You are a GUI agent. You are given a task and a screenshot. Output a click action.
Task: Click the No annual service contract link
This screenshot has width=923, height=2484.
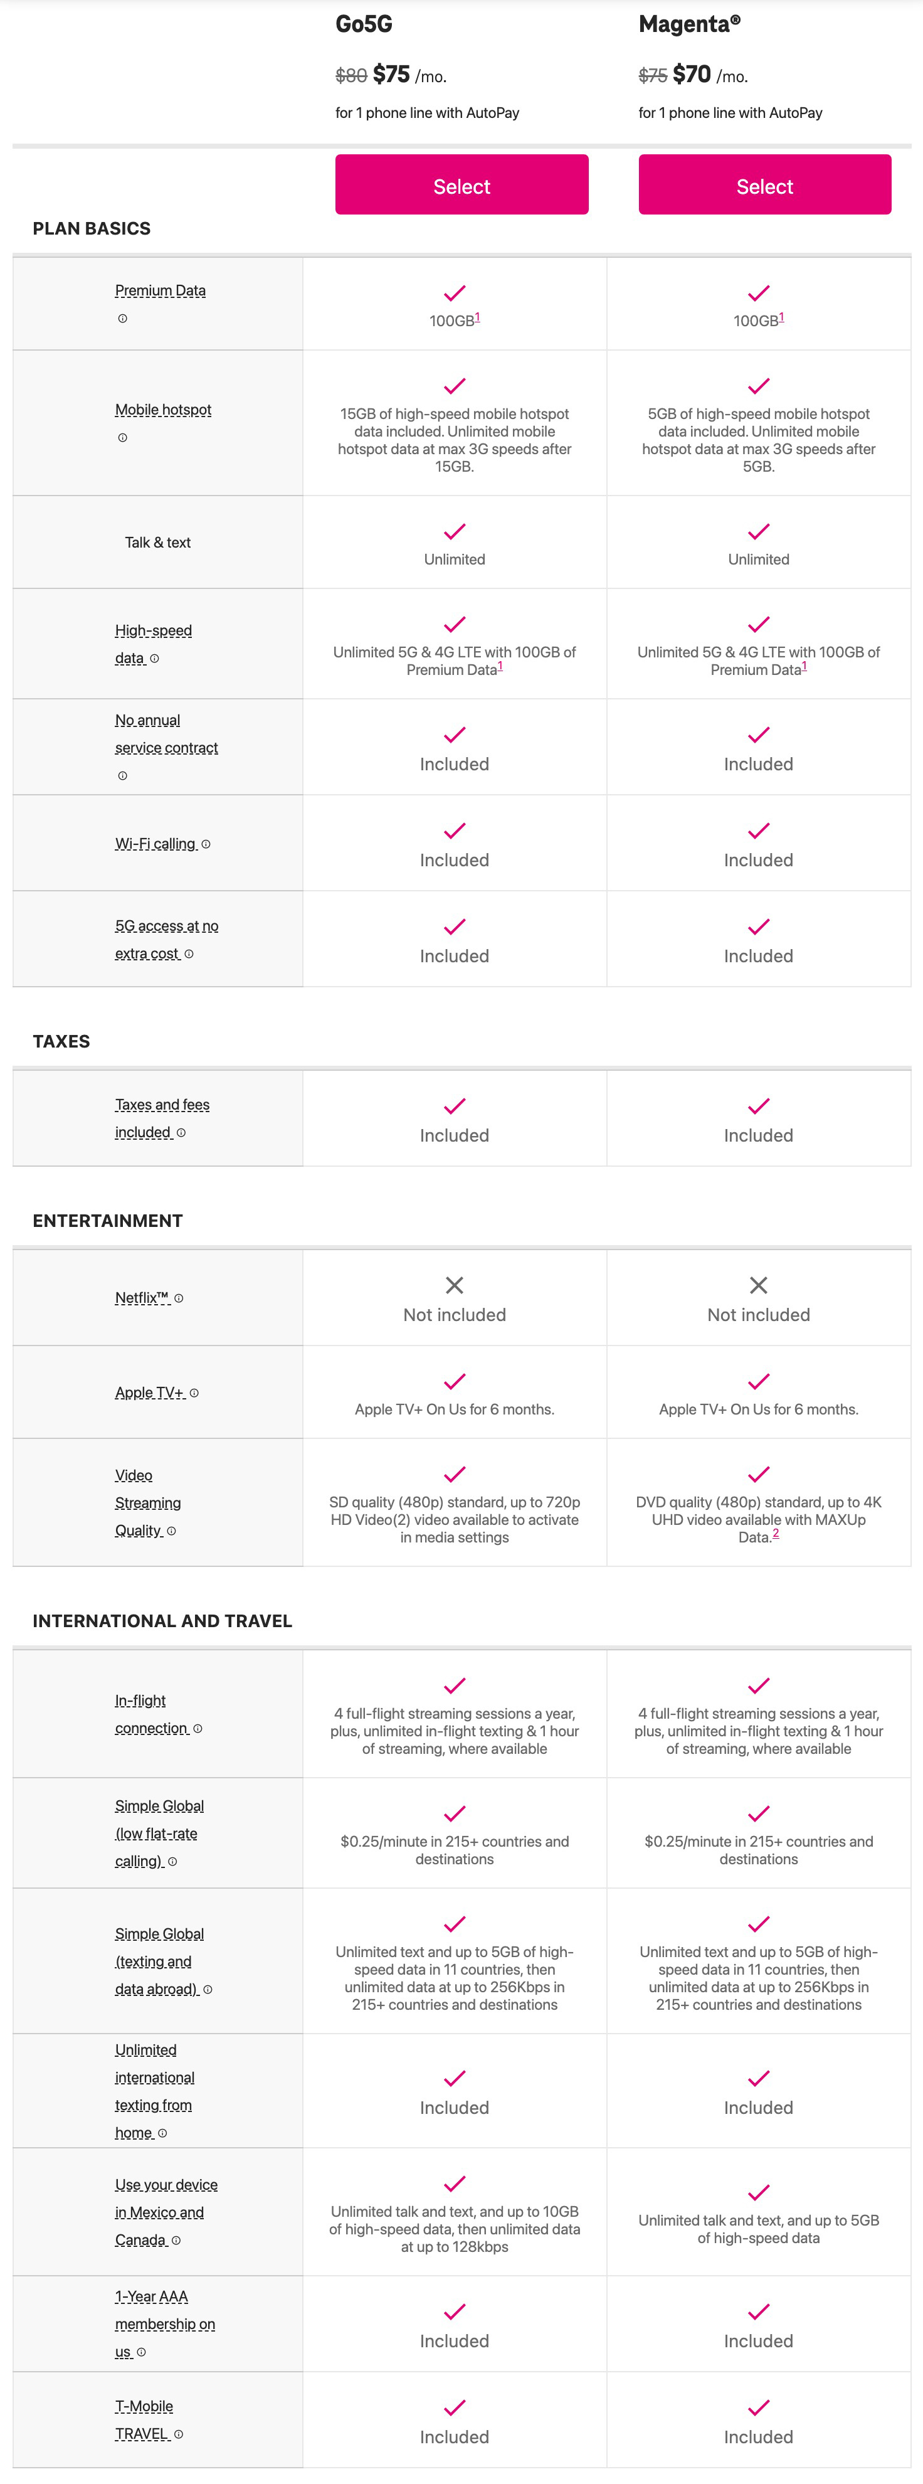coord(166,734)
